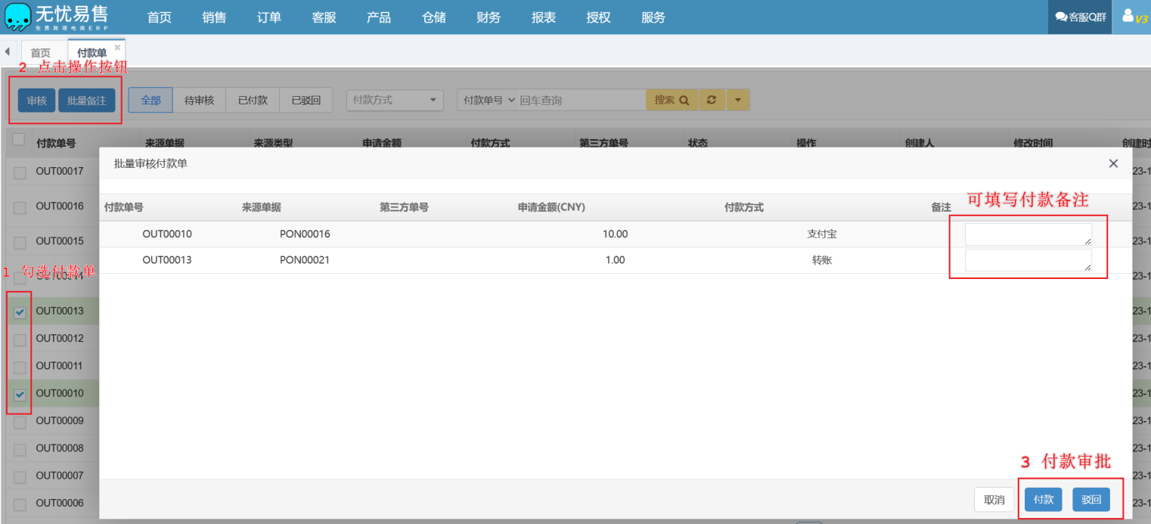
Task: Click the 无忧易售 octopus logo icon
Action: point(19,17)
